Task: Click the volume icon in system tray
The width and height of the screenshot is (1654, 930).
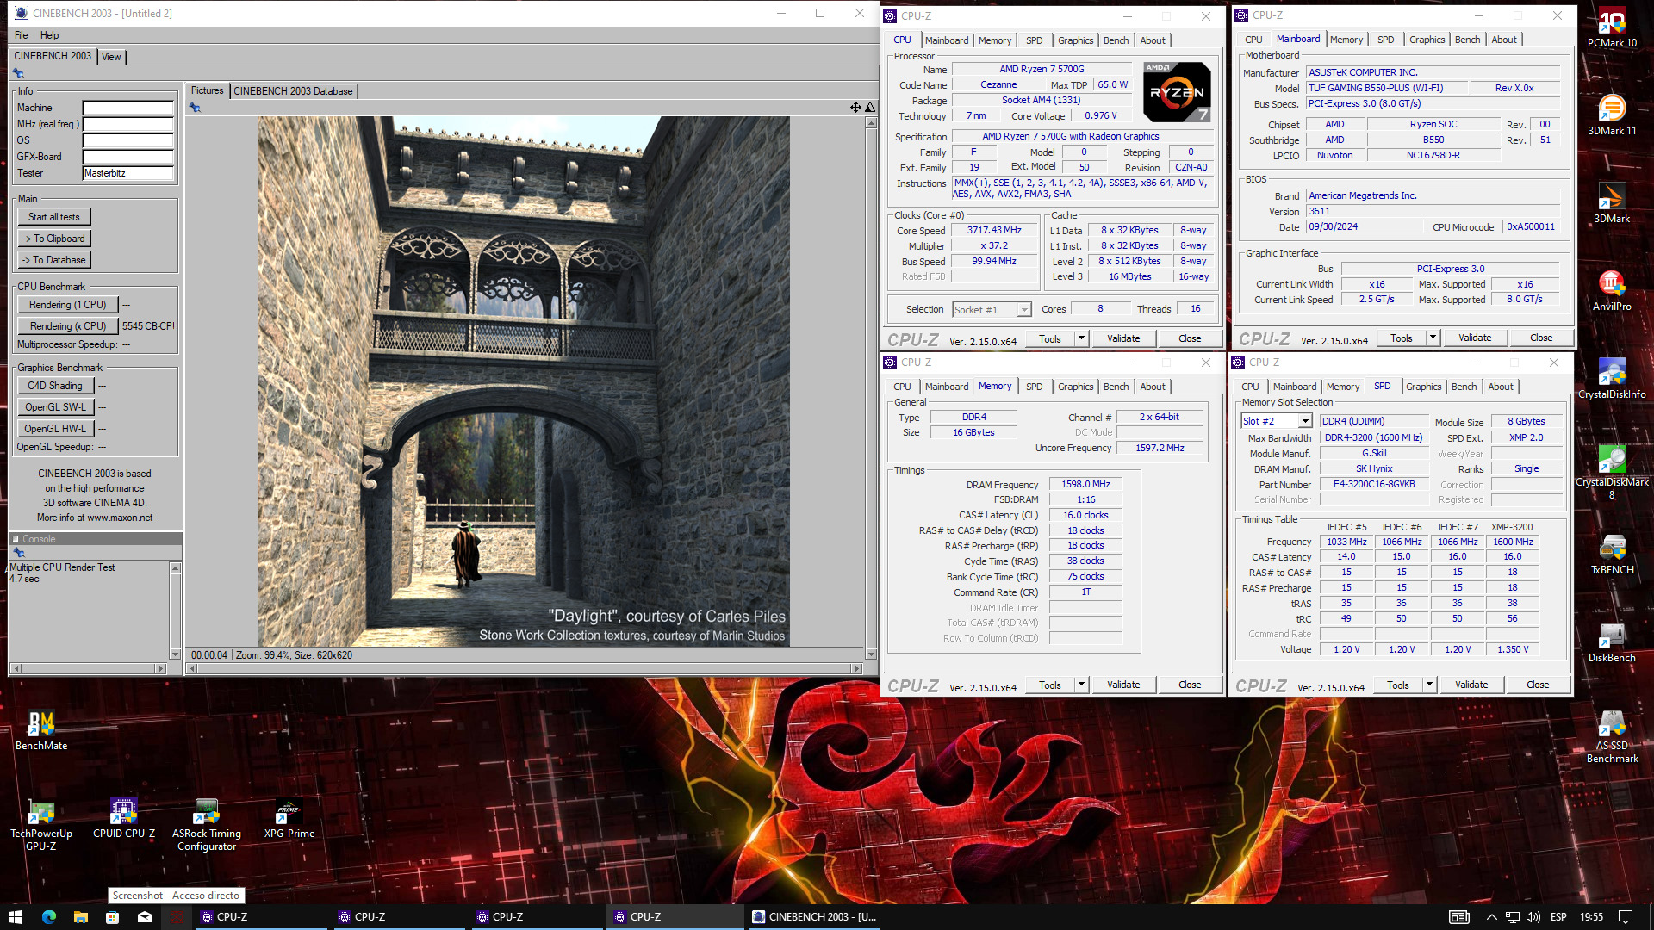Action: coord(1533,917)
